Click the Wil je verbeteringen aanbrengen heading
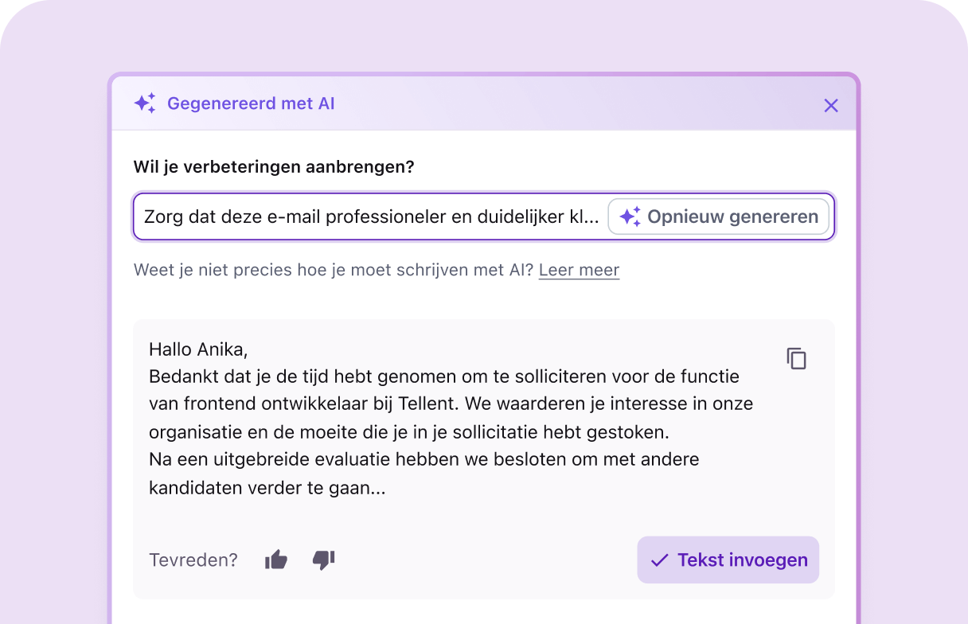The height and width of the screenshot is (624, 968). pyautogui.click(x=274, y=166)
